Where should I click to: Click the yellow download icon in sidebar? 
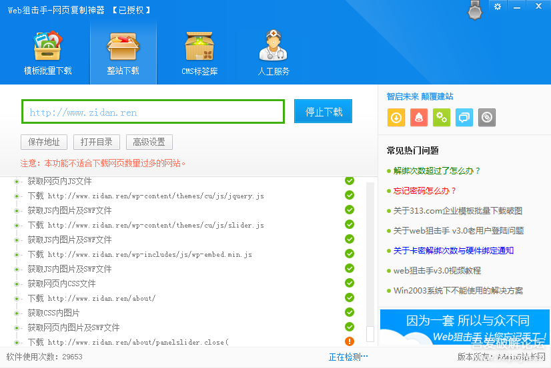[396, 118]
